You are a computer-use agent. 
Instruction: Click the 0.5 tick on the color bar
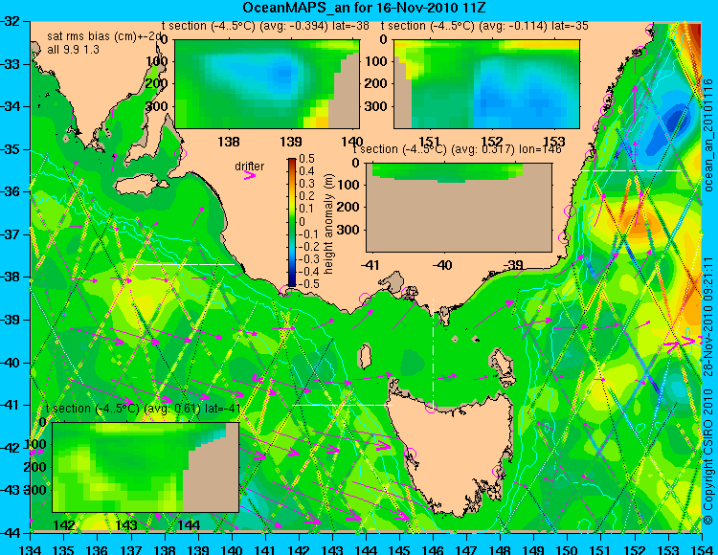[306, 159]
